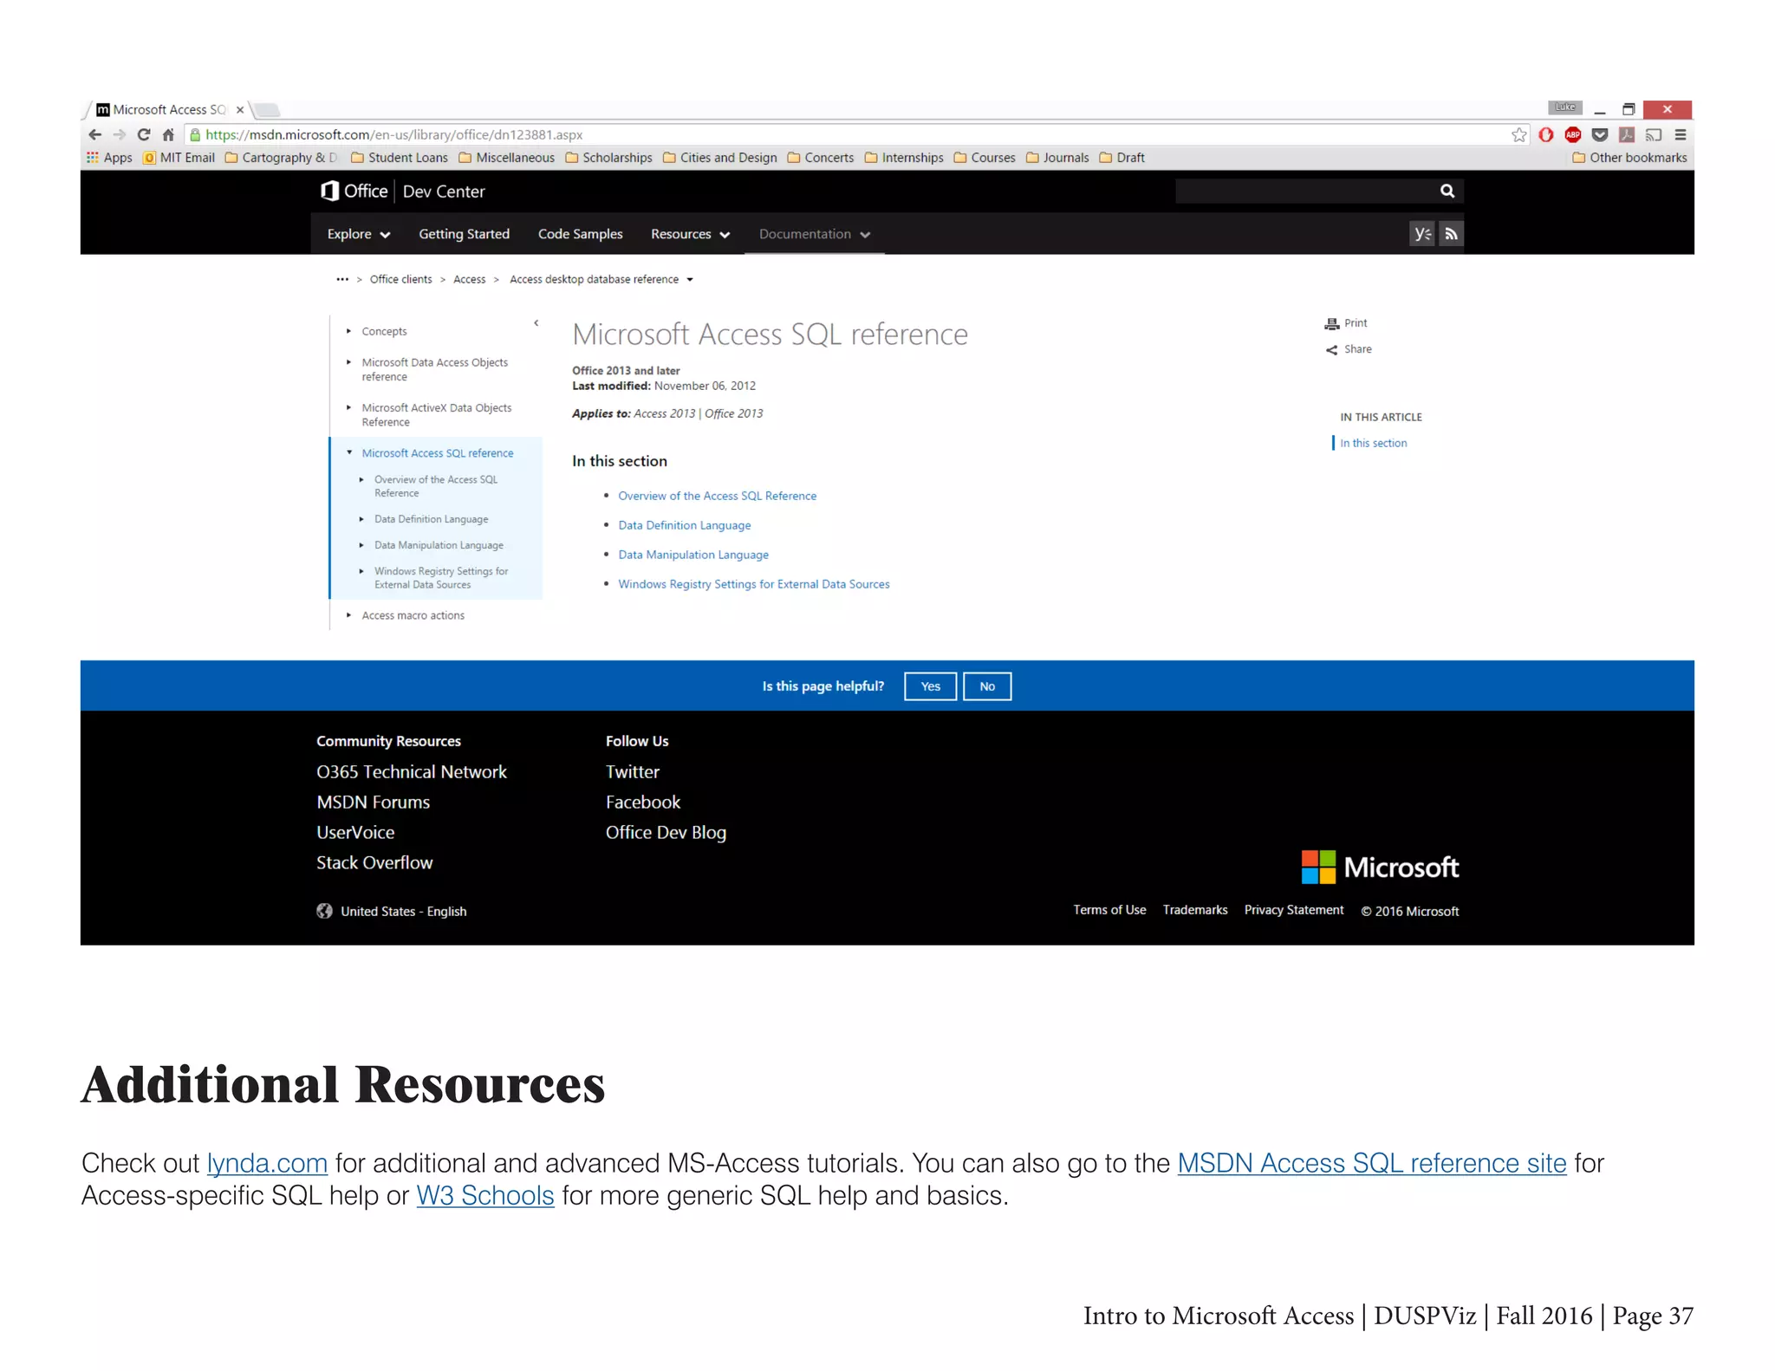Click the Pocket extension icon
This screenshot has height=1371, width=1775.
point(1600,134)
